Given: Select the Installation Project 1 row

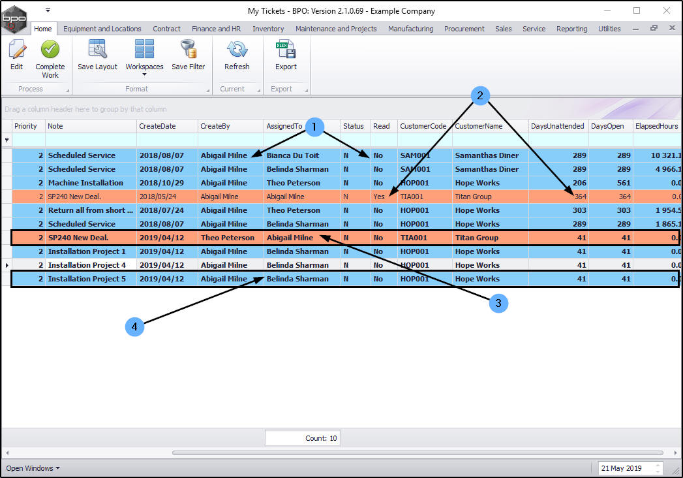Looking at the screenshot, I should coord(347,251).
